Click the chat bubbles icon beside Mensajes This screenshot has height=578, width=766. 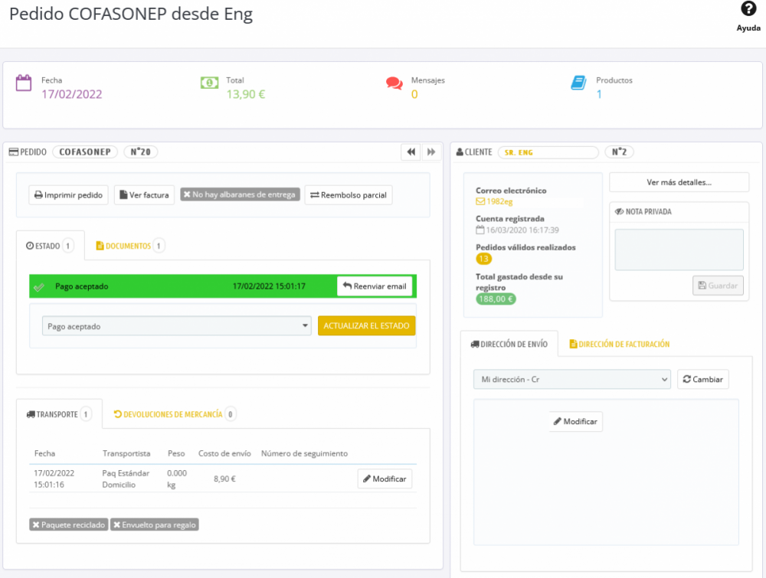394,83
